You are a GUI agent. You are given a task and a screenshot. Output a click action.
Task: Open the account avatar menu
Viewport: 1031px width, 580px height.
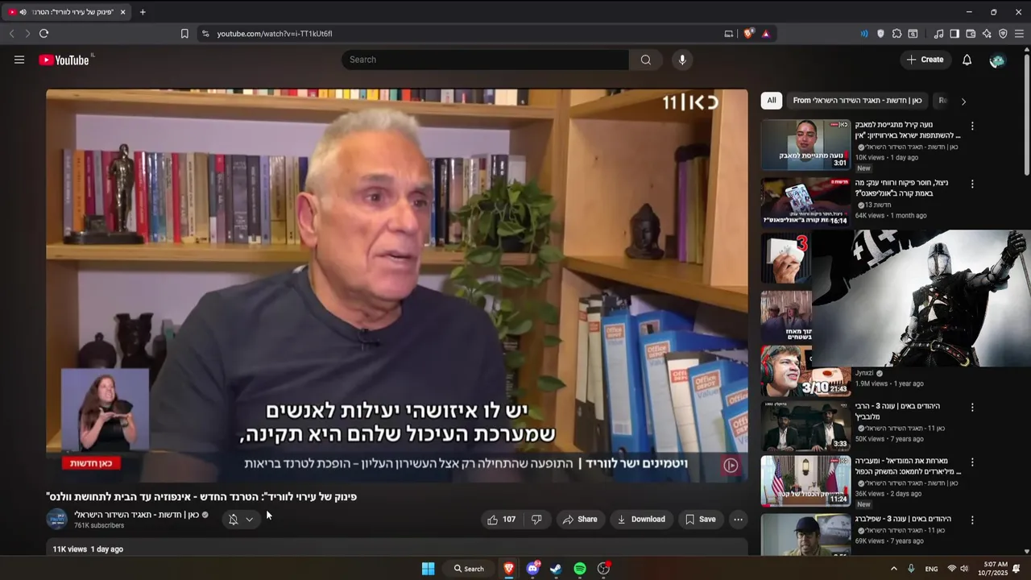pyautogui.click(x=997, y=60)
